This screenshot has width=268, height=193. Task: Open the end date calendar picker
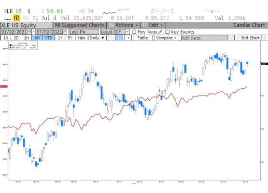pyautogui.click(x=65, y=32)
